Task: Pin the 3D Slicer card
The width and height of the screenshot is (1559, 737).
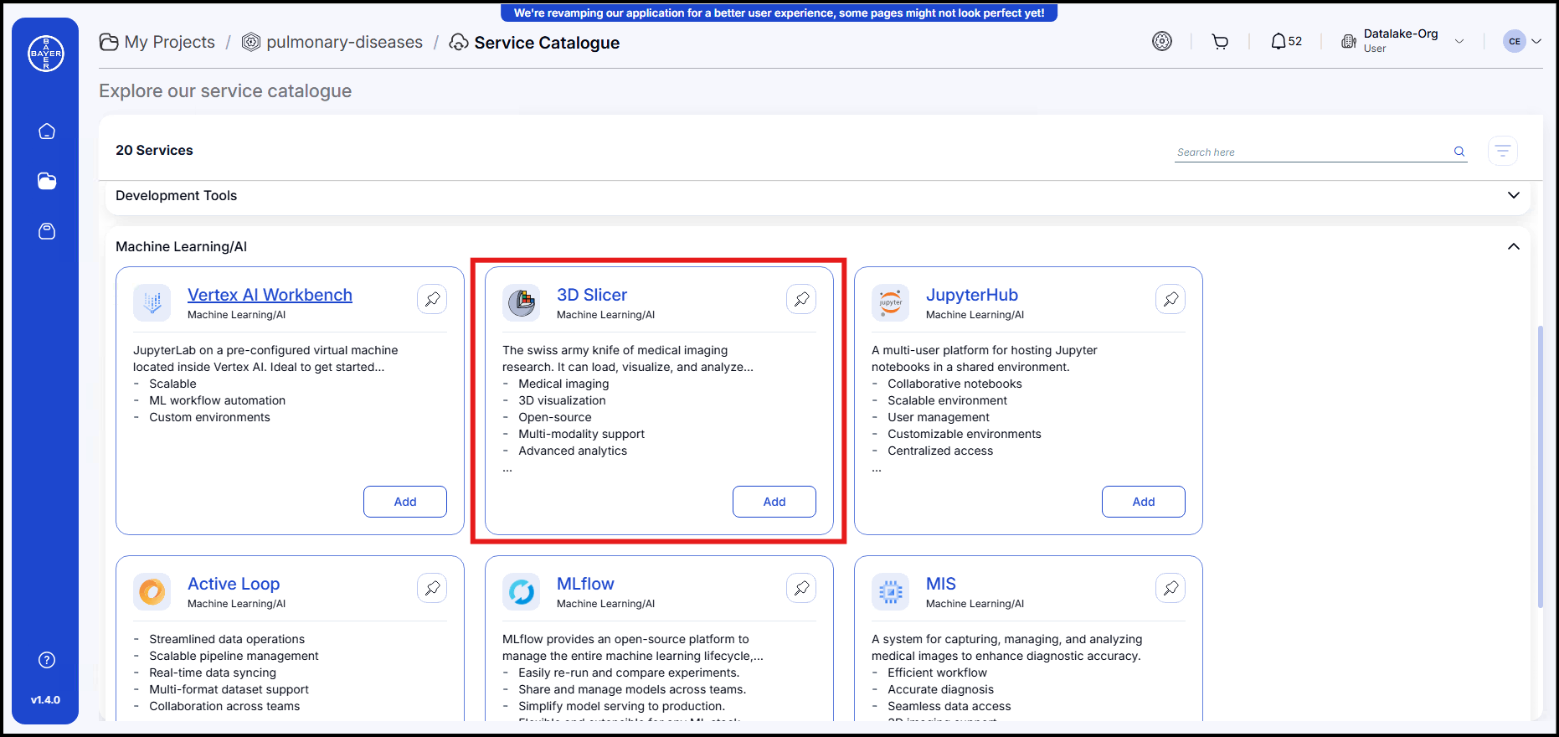Action: click(801, 299)
